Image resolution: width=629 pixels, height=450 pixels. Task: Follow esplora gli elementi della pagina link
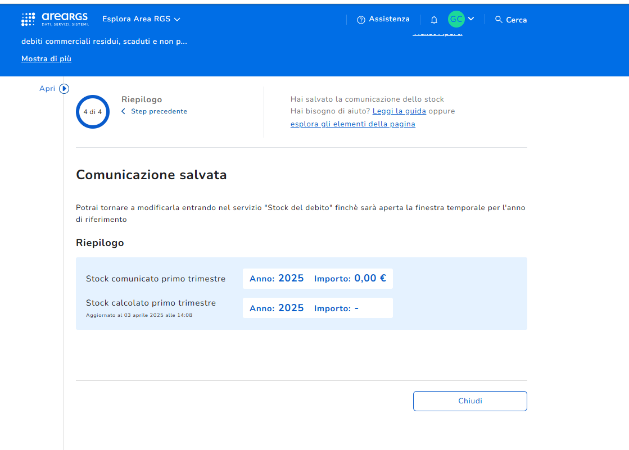(352, 124)
